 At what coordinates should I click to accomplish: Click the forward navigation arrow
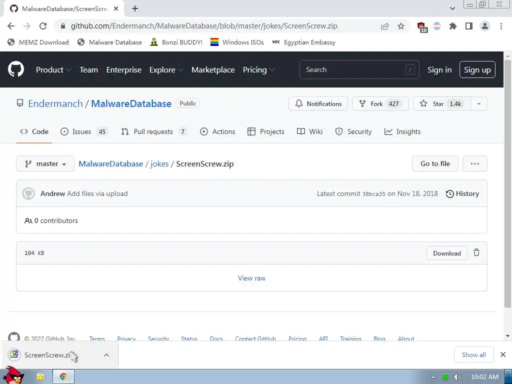pyautogui.click(x=27, y=26)
